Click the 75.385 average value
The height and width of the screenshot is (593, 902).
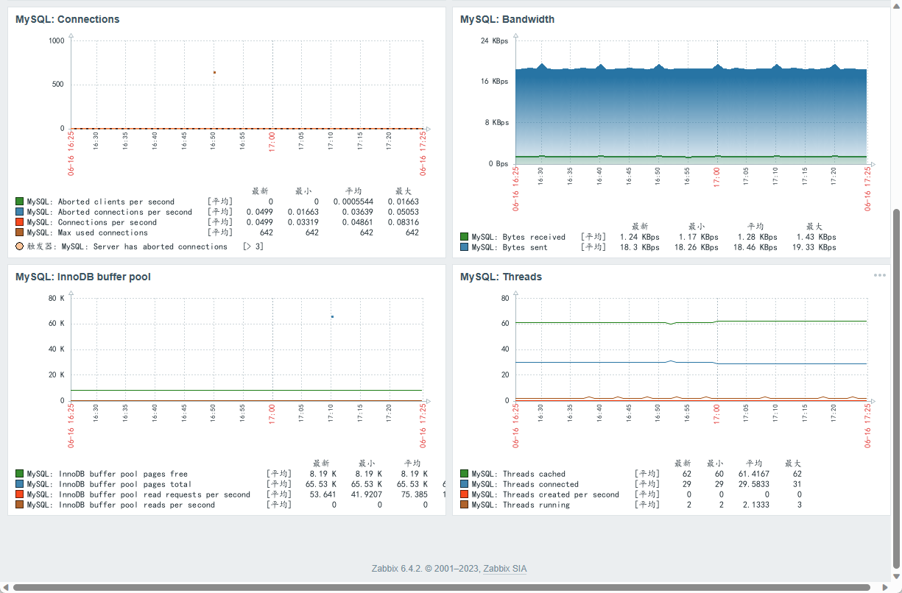414,494
